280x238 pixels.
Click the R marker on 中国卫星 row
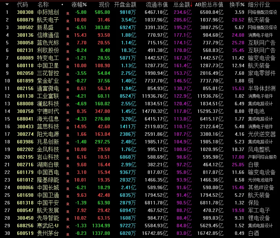68,67
